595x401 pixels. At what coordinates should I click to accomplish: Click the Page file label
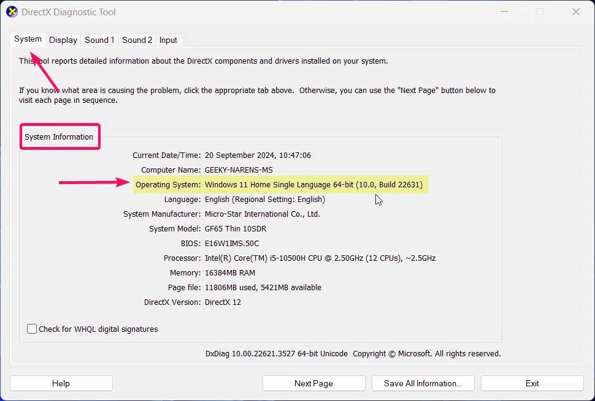click(185, 288)
